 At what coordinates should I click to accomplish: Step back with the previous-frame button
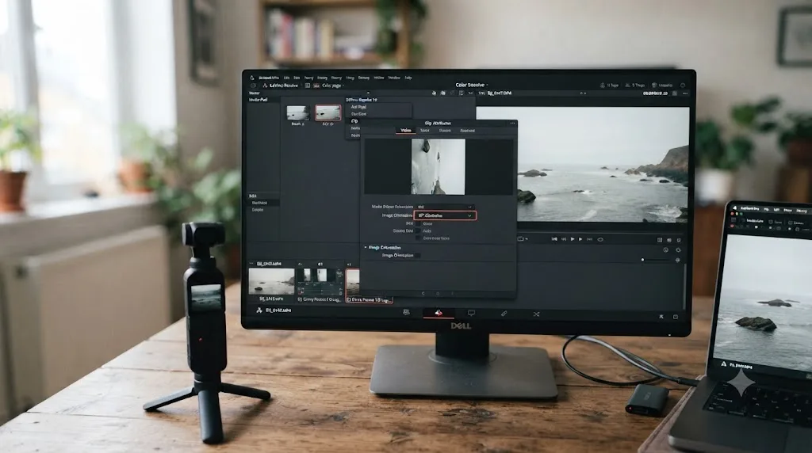pyautogui.click(x=564, y=239)
